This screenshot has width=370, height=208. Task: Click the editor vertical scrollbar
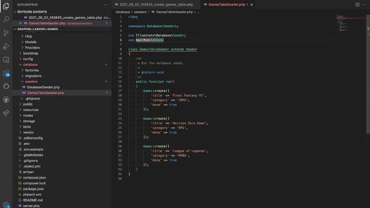[368, 74]
